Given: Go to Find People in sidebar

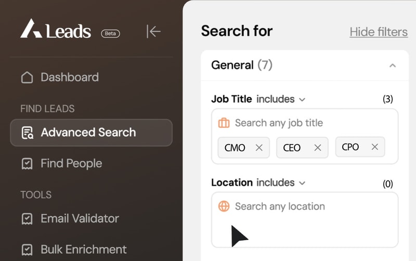Looking at the screenshot, I should [71, 163].
